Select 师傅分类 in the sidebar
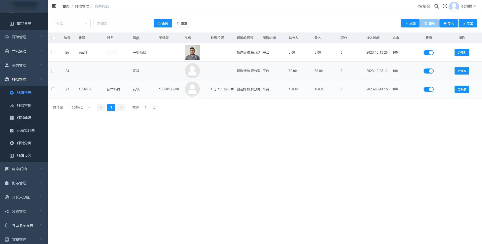This screenshot has height=244, width=482. pyautogui.click(x=24, y=143)
